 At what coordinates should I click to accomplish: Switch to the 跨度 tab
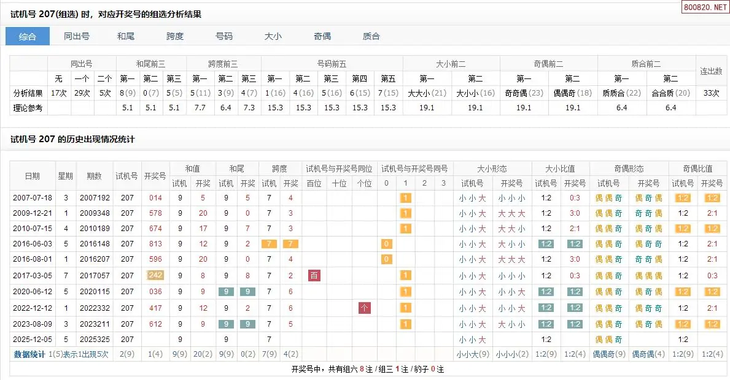pos(175,36)
